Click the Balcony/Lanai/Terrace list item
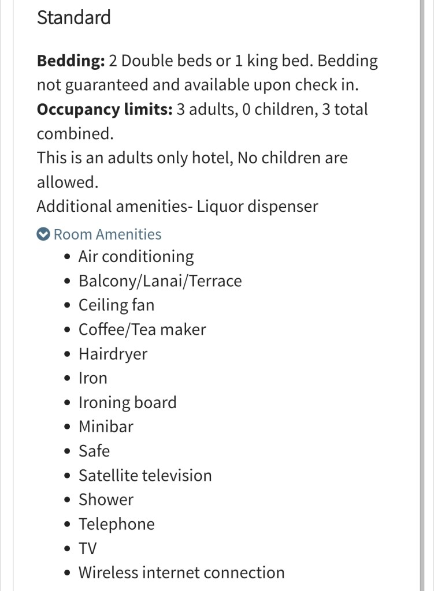 coord(159,281)
